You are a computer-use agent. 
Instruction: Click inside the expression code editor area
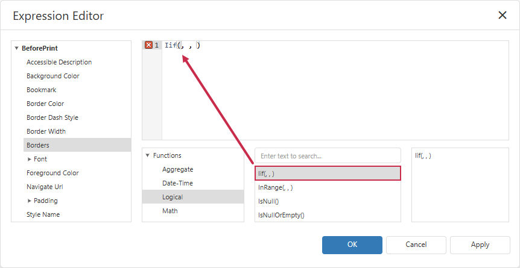click(335, 90)
